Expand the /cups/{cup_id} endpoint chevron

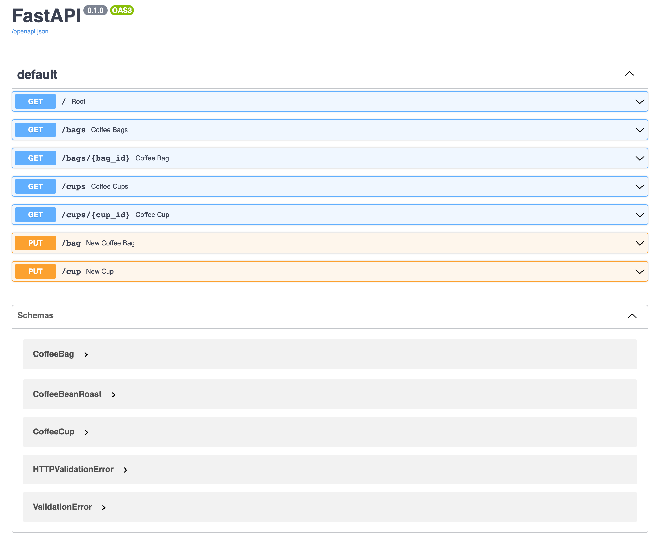click(639, 215)
